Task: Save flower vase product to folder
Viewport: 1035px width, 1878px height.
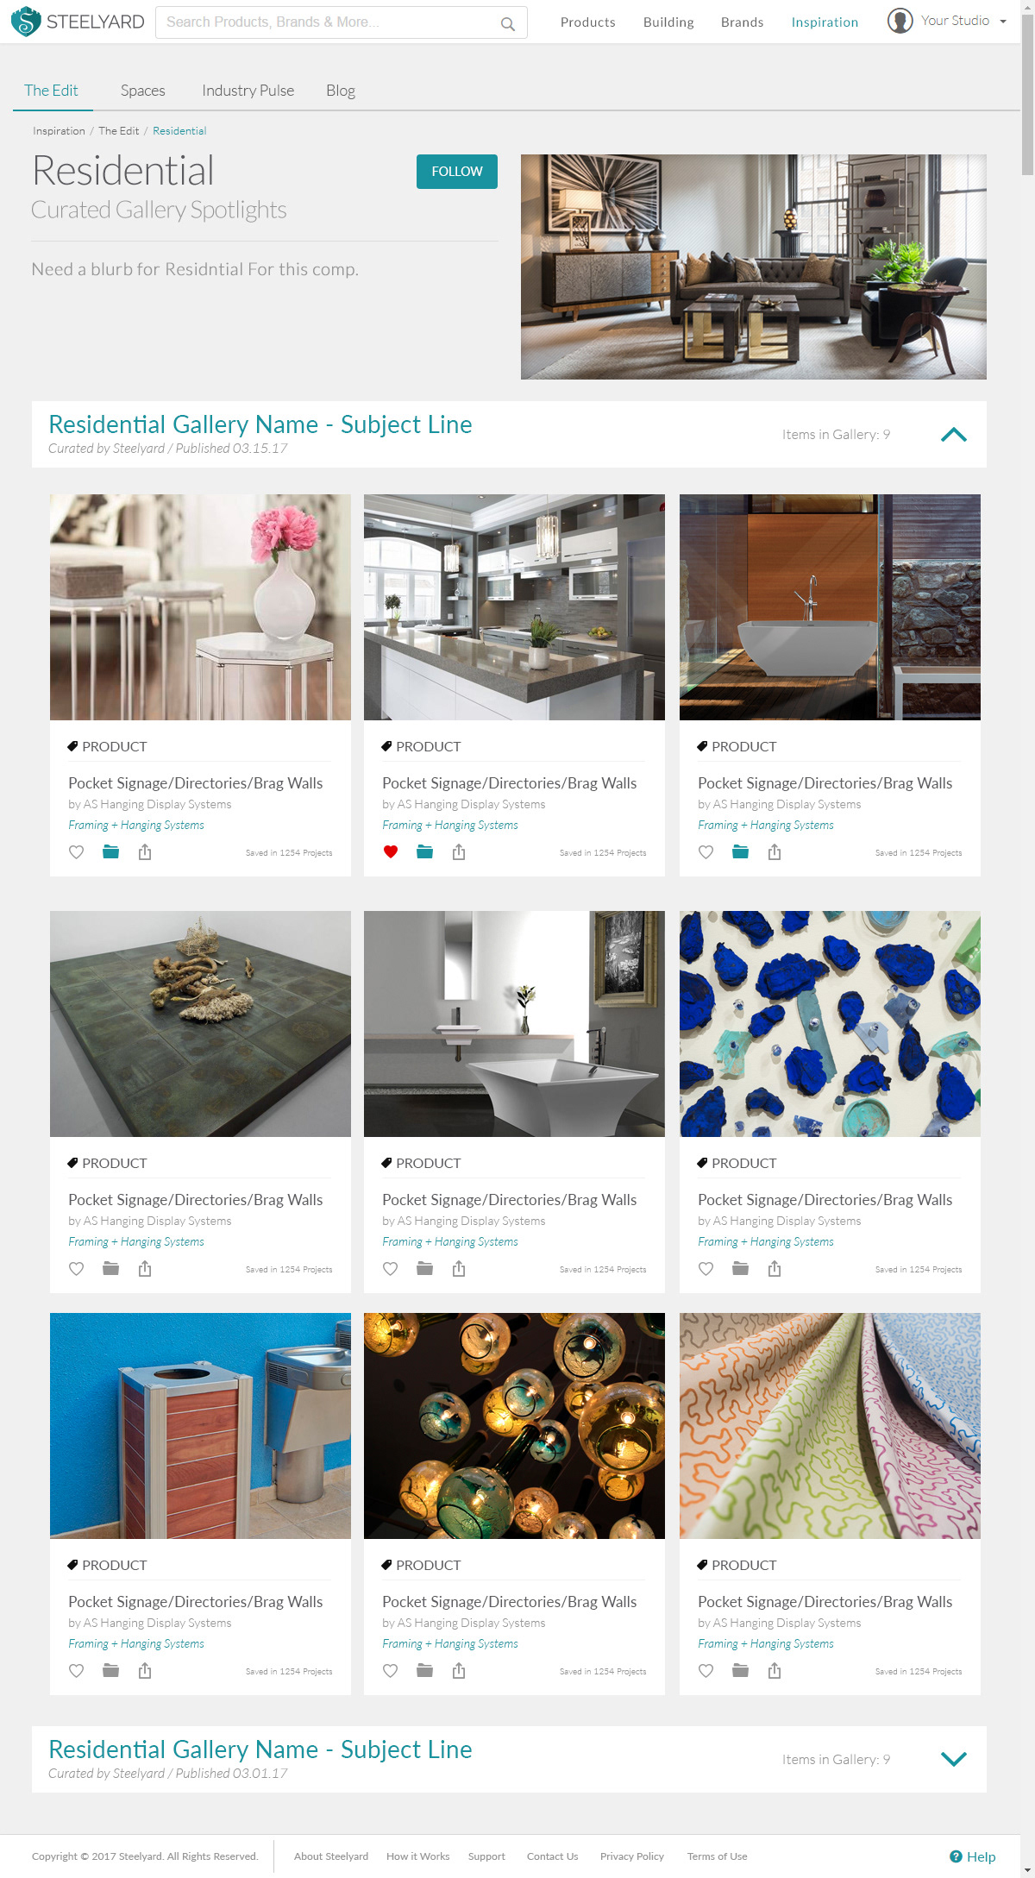Action: click(x=110, y=852)
